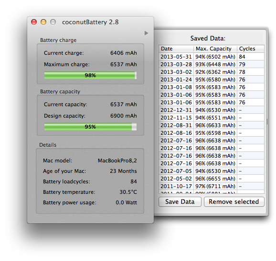
Task: Click the 92% (6362 mAh) capacity cell
Action: pyautogui.click(x=215, y=72)
